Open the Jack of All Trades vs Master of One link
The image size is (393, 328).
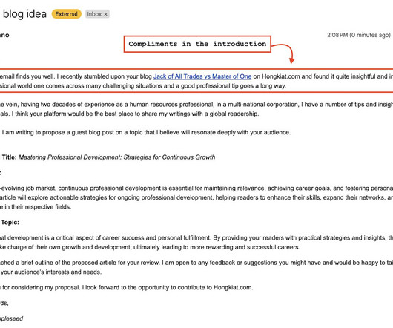202,76
